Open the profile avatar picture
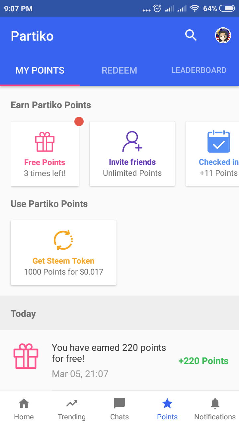This screenshot has width=239, height=426. pos(223,35)
